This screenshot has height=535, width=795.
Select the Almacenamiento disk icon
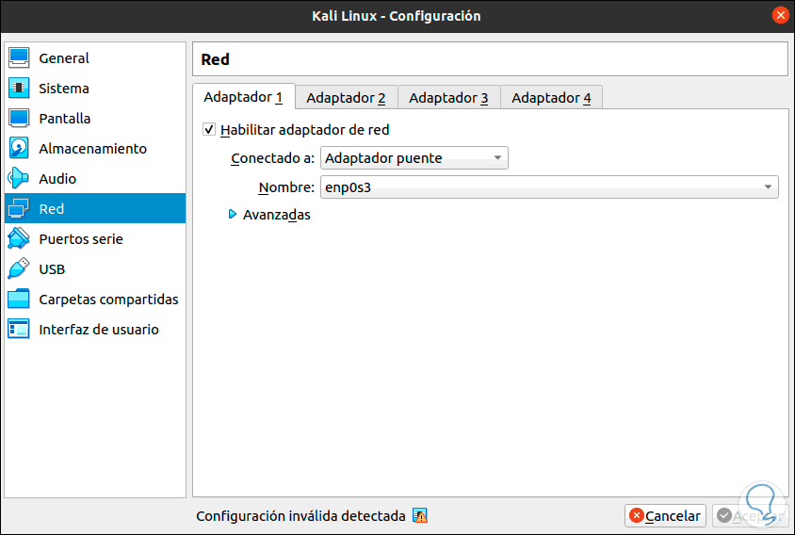(x=19, y=149)
